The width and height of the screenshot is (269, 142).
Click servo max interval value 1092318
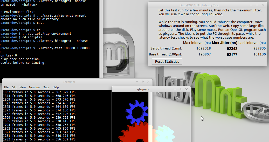point(203,48)
